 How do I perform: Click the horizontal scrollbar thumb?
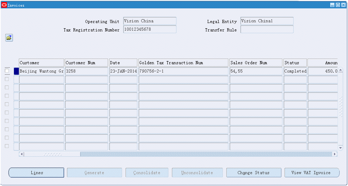(52, 154)
